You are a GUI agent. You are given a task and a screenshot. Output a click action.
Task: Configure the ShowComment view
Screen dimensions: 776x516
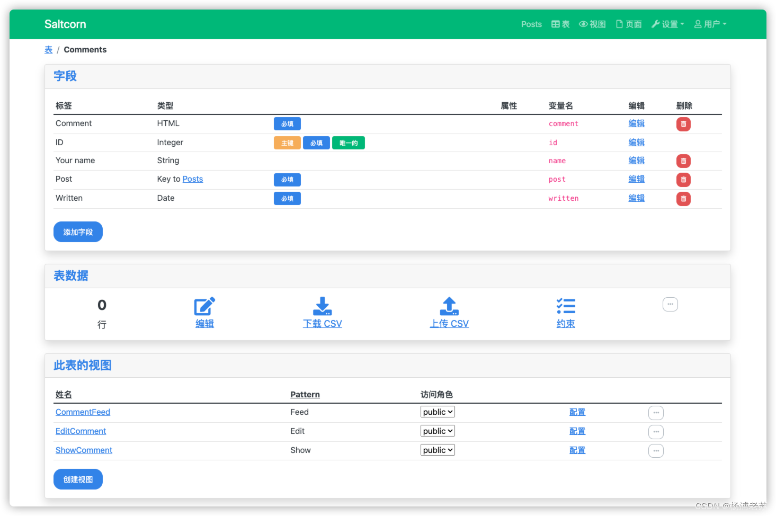577,450
